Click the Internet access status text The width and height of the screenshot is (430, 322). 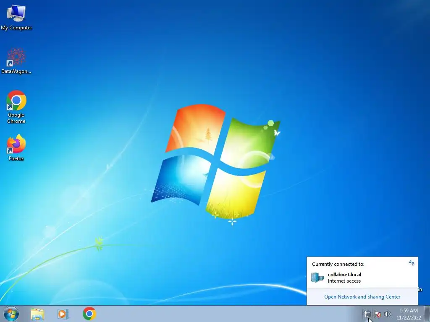pyautogui.click(x=344, y=281)
